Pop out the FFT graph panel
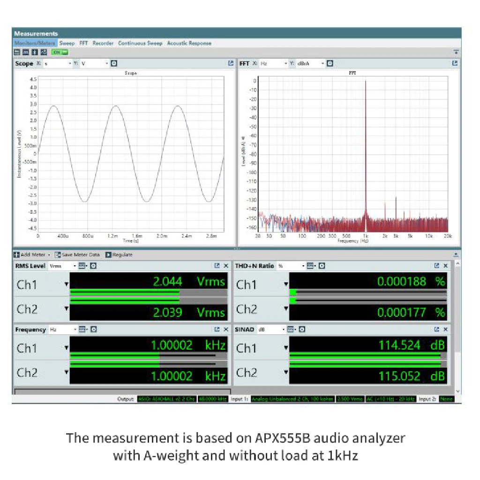This screenshot has width=480, height=480. 455,63
